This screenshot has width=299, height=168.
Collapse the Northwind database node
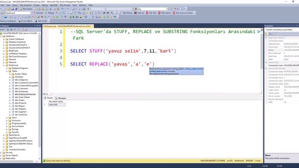(x=4, y=65)
